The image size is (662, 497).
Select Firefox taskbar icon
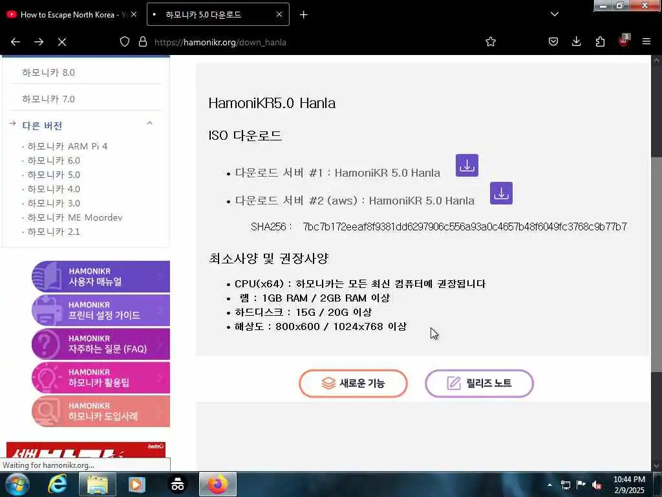click(217, 484)
